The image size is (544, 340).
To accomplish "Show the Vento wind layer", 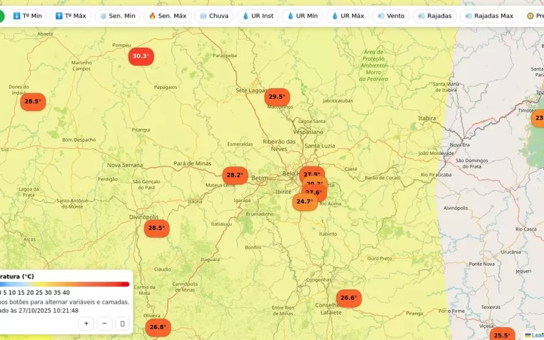I will point(391,16).
